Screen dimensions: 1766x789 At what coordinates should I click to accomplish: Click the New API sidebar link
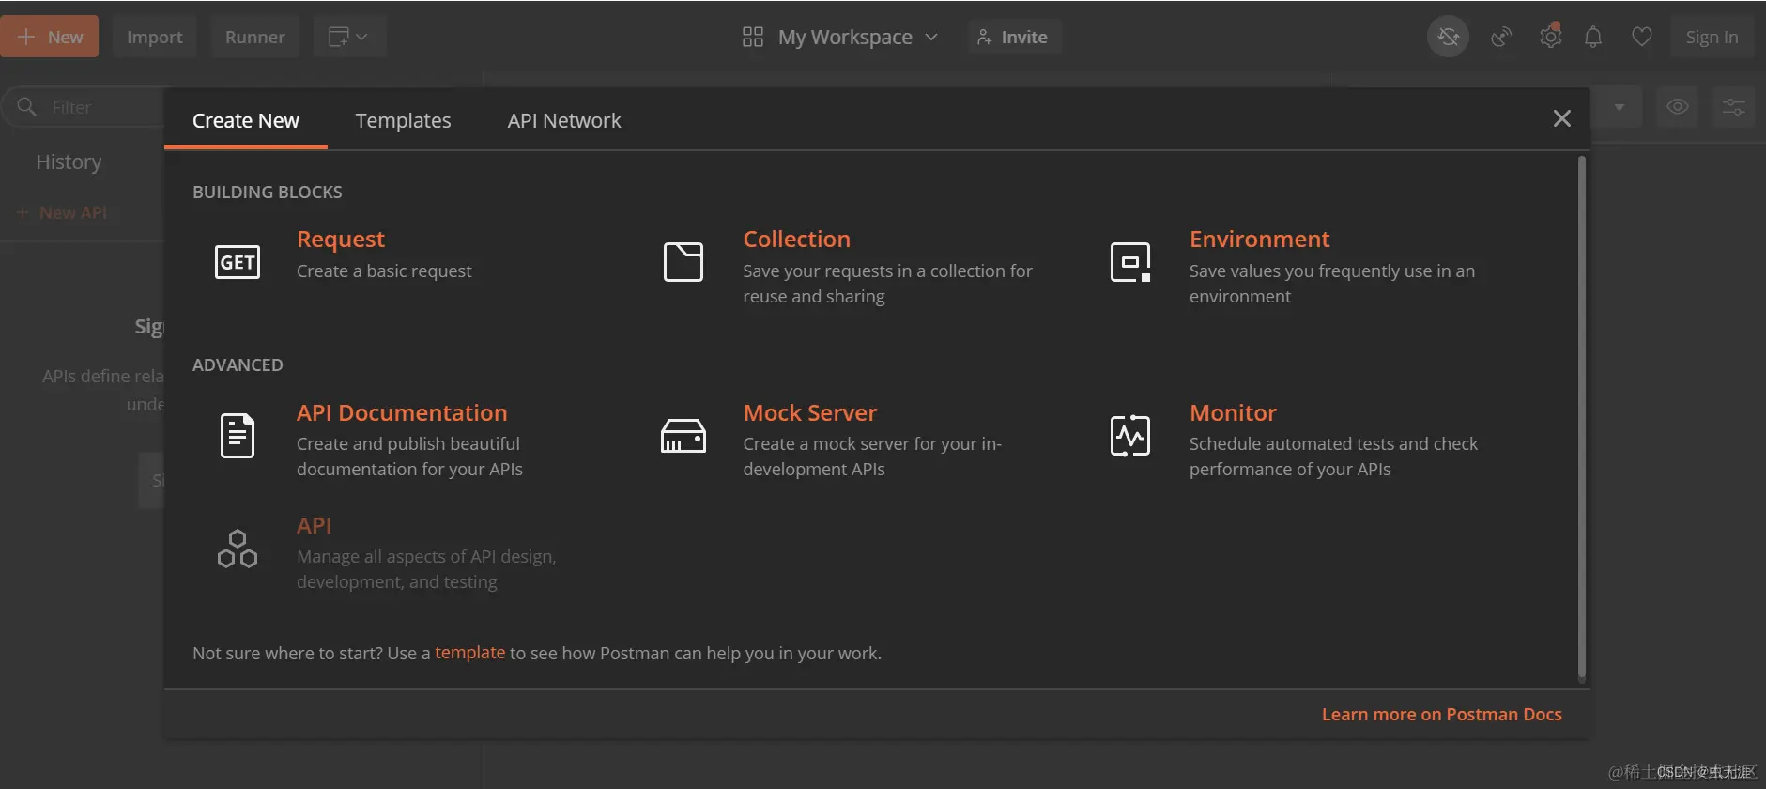(x=62, y=212)
